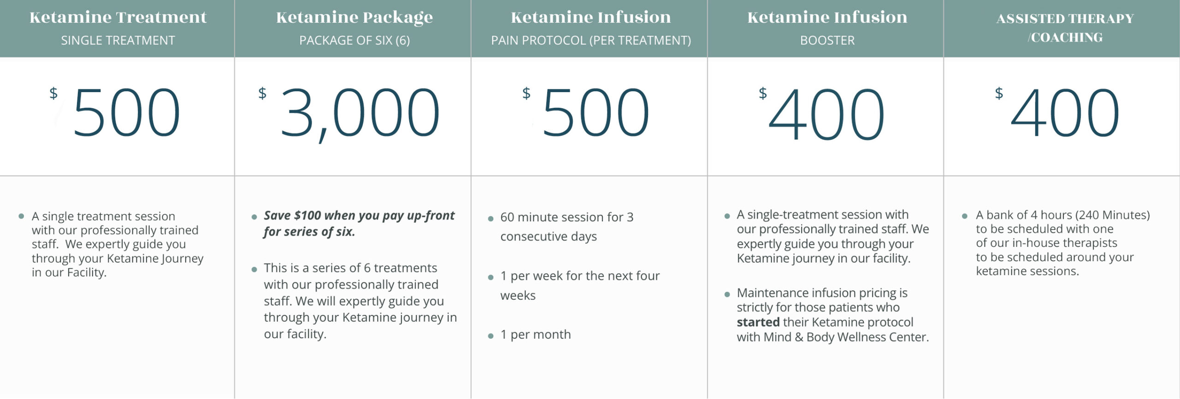The image size is (1180, 399).
Task: Click the 'PACKAGE OF SIX (6)' subtitle
Action: [x=354, y=41]
